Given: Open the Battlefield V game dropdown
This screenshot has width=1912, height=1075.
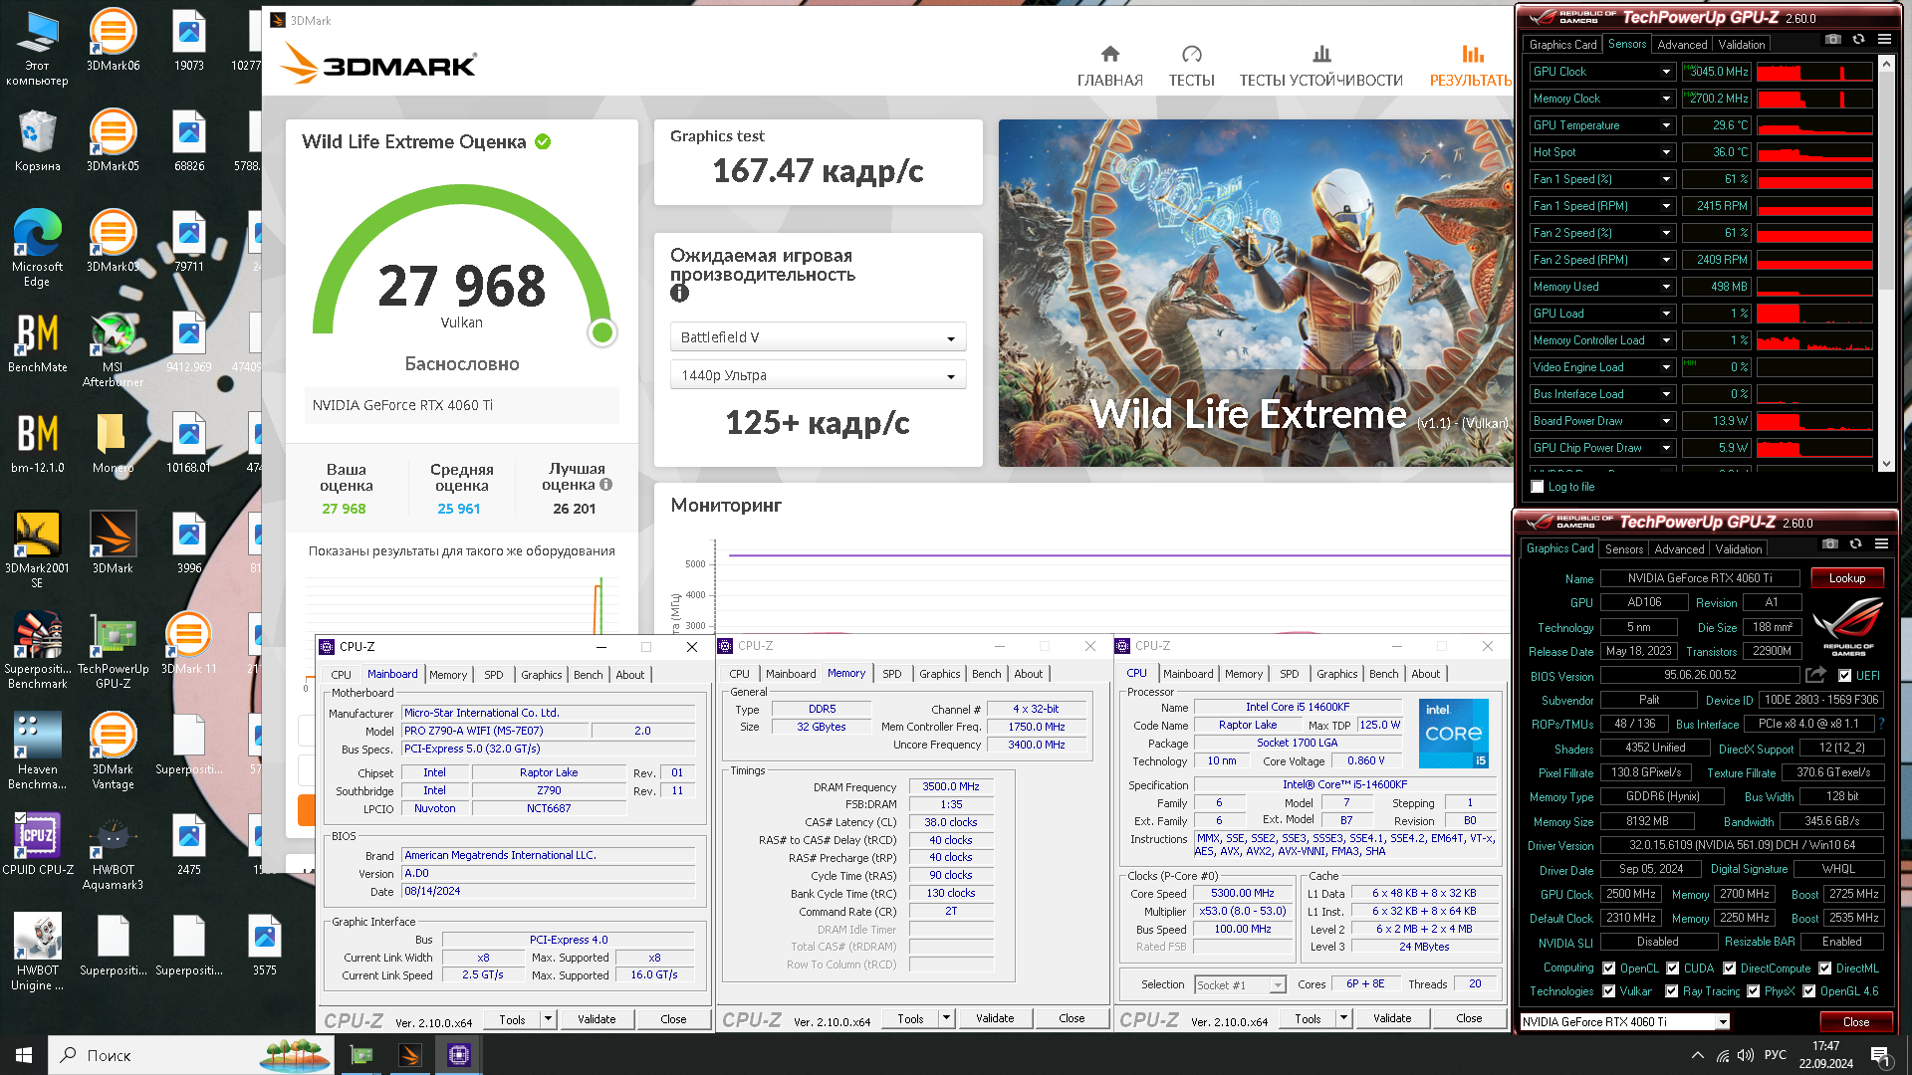Looking at the screenshot, I should [x=818, y=337].
